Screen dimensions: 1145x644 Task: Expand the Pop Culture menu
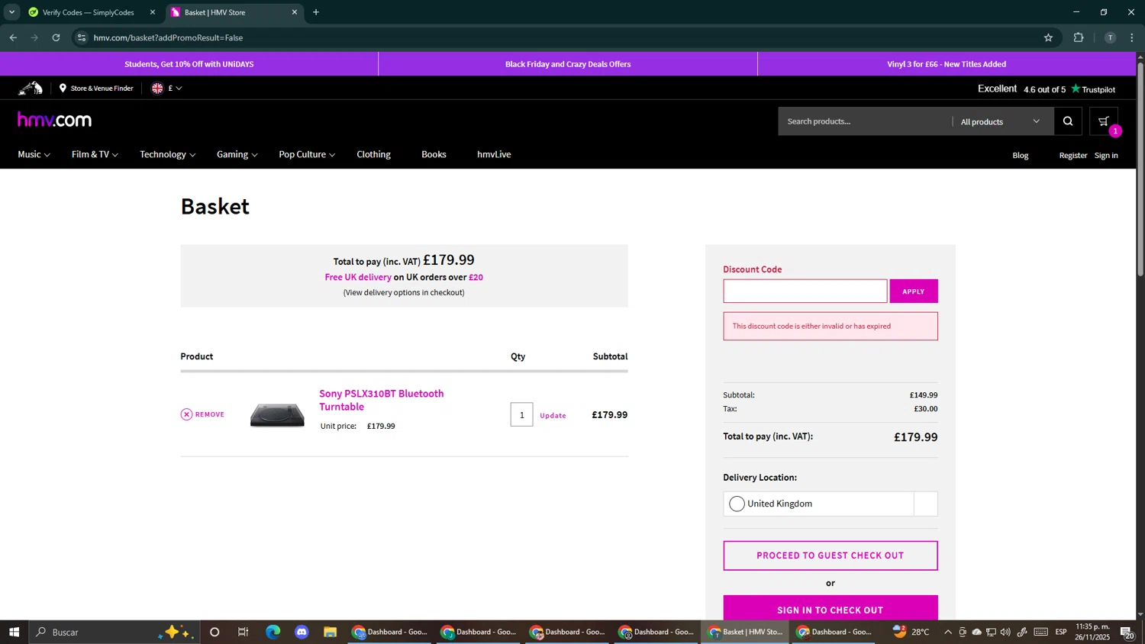point(307,154)
